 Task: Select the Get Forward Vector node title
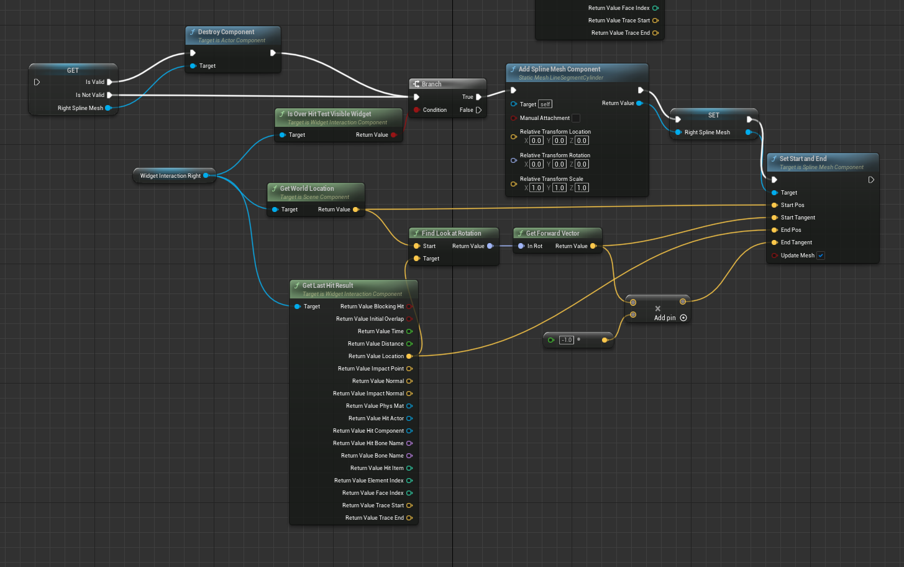click(552, 233)
